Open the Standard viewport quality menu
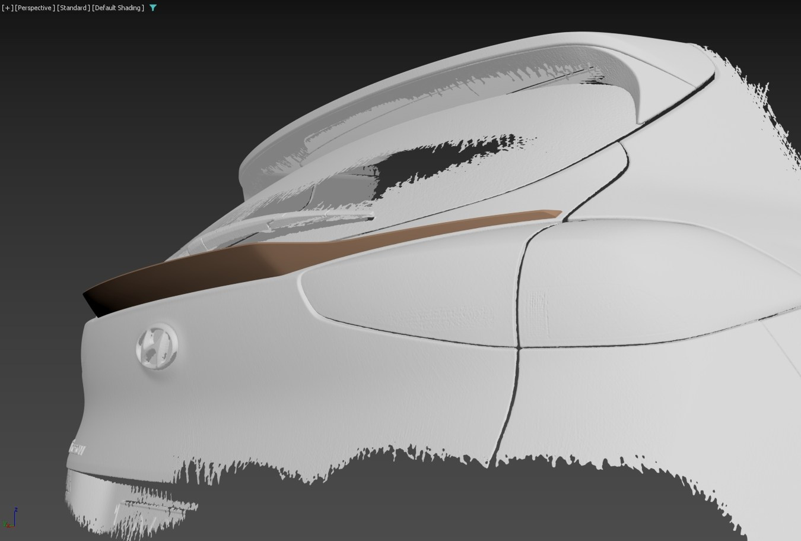This screenshot has height=541, width=801. point(74,8)
